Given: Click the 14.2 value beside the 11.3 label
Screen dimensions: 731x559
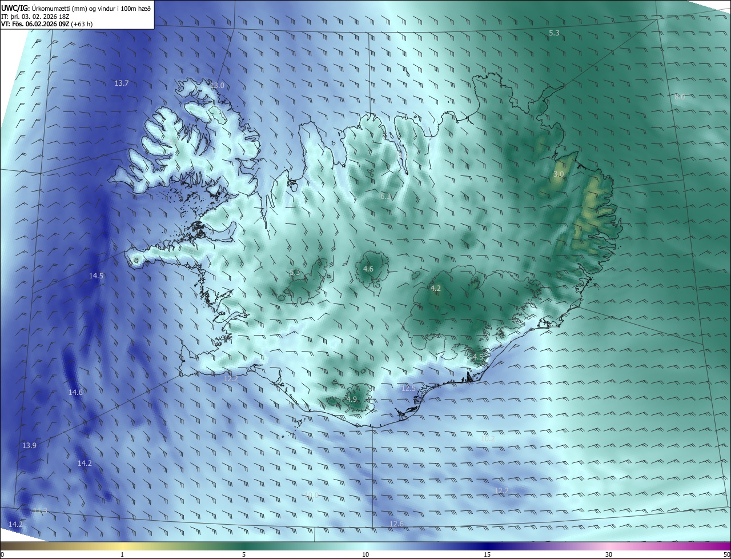Looking at the screenshot, I should coord(16,525).
